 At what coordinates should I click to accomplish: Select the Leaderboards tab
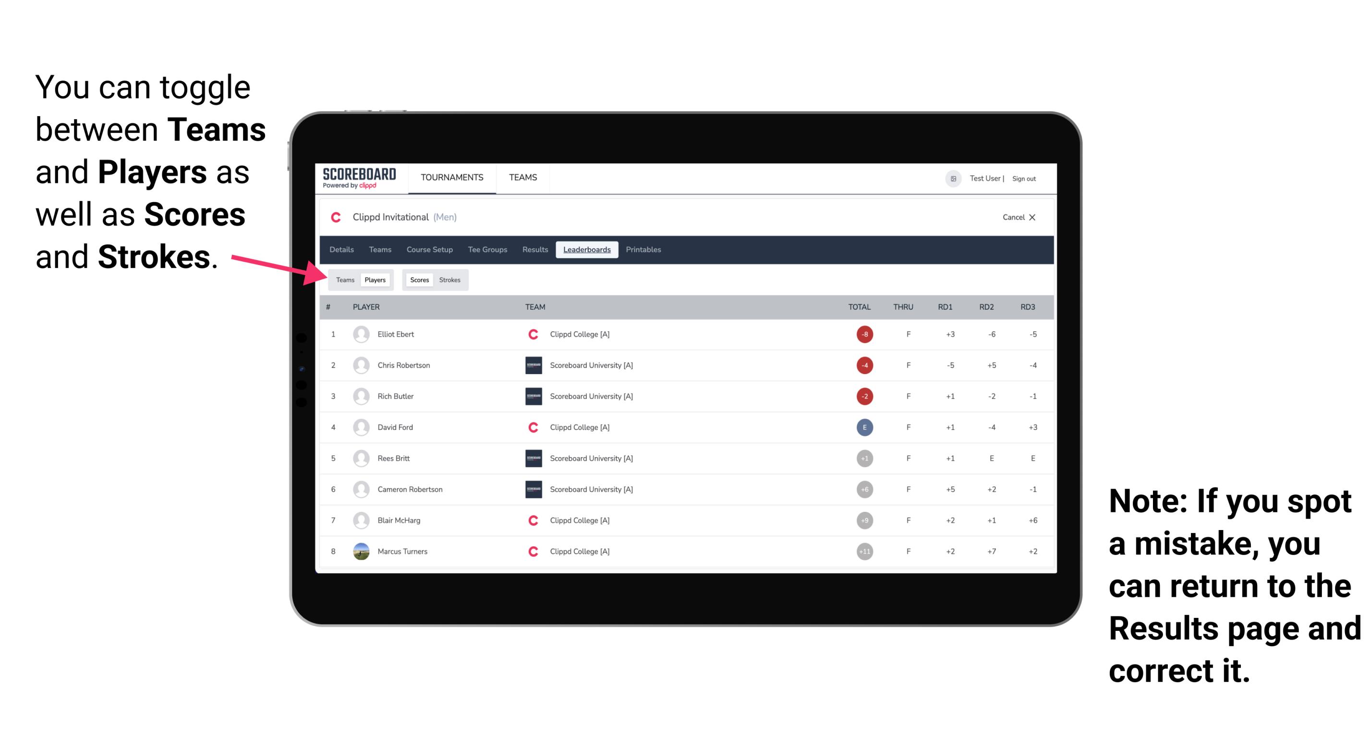587,250
